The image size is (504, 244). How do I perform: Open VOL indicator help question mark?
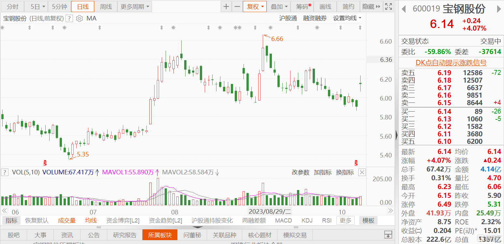pyautogui.click(x=5, y=172)
